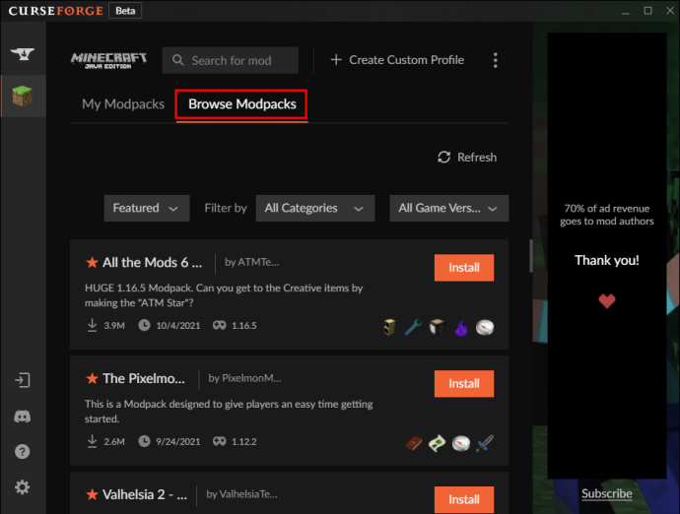Select the Minecraft grass block game icon
This screenshot has height=514, width=680.
(22, 97)
